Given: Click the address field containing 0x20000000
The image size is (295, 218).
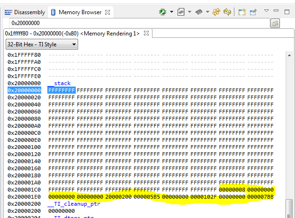Looking at the screenshot, I should click(139, 23).
